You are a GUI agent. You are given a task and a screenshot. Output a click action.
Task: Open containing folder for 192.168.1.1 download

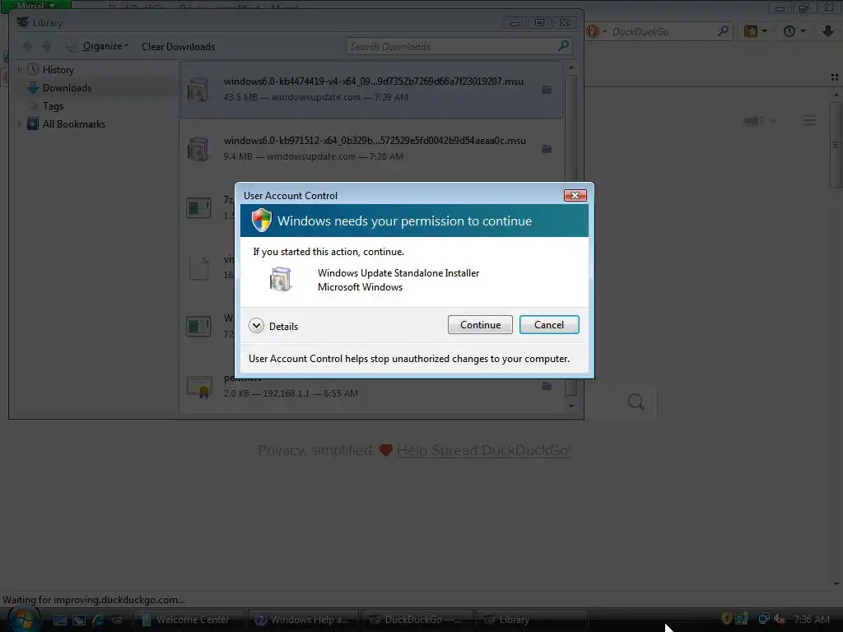coord(547,386)
